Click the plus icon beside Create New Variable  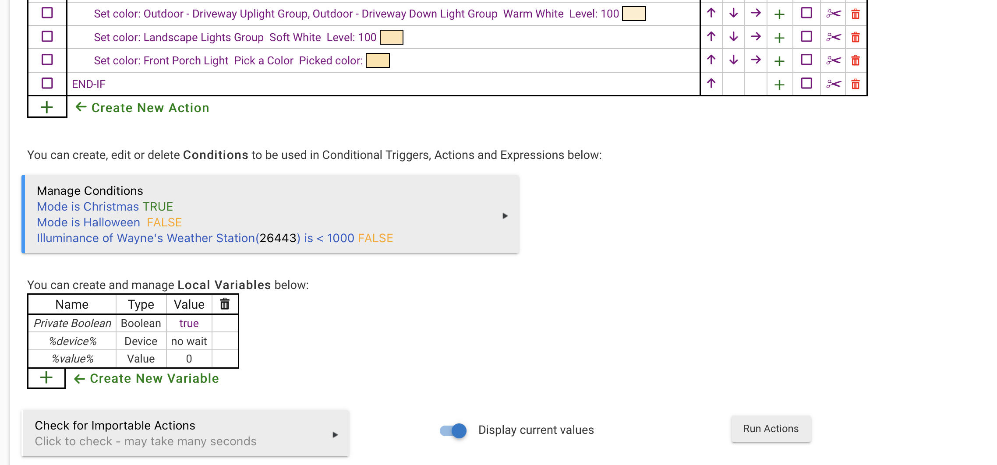(x=46, y=378)
